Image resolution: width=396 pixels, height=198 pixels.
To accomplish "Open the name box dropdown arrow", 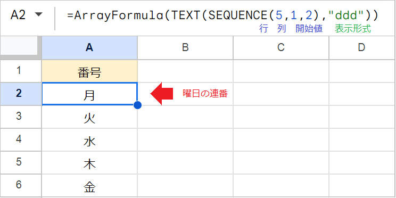I will [x=39, y=15].
